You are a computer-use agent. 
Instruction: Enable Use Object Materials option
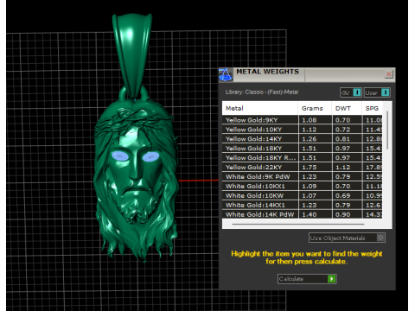click(347, 238)
